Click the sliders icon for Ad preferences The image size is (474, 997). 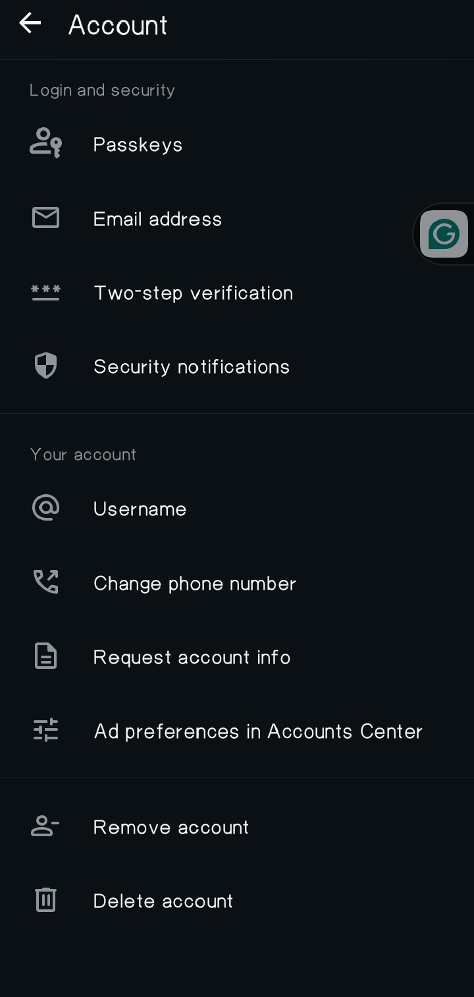pos(46,730)
